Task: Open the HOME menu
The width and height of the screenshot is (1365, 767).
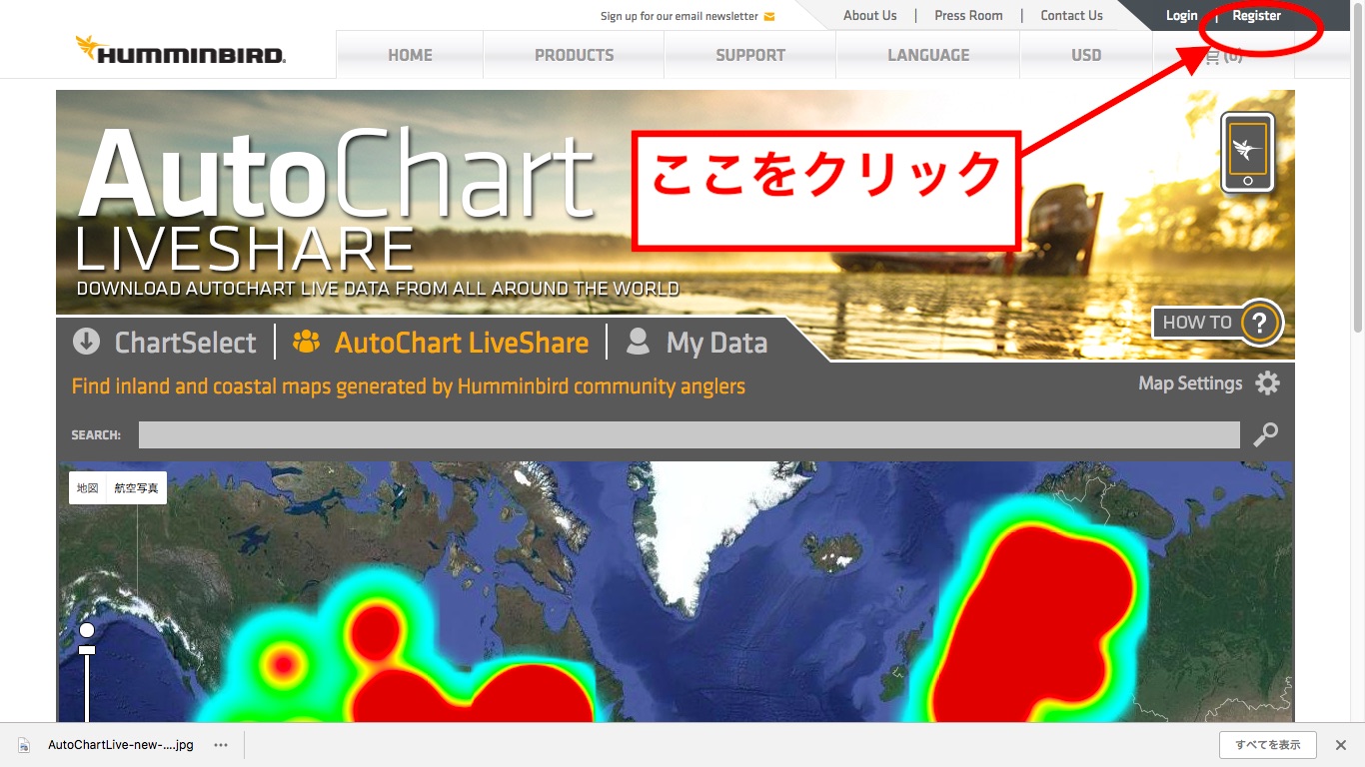Action: pyautogui.click(x=410, y=55)
